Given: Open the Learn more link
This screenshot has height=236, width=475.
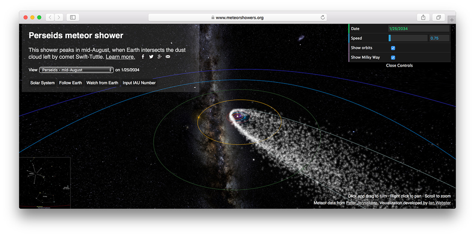Looking at the screenshot, I should (120, 57).
